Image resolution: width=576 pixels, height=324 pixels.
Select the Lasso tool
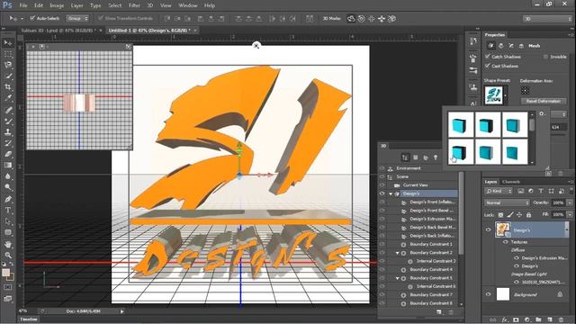pos(8,65)
